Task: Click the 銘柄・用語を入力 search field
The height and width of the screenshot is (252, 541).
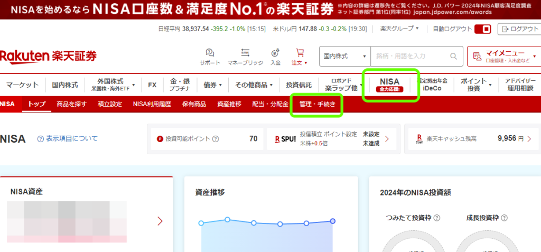Action: pos(408,56)
